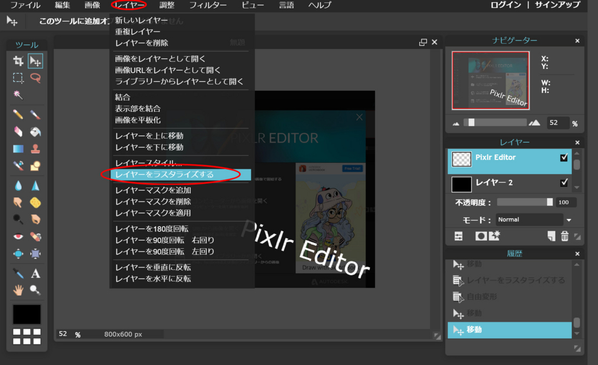Open the Normal blend mode dropdown
The height and width of the screenshot is (365, 598).
tap(529, 220)
